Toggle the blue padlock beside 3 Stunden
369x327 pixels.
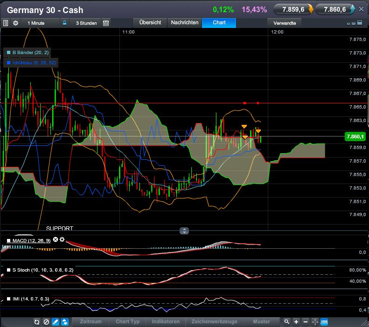tap(64, 23)
